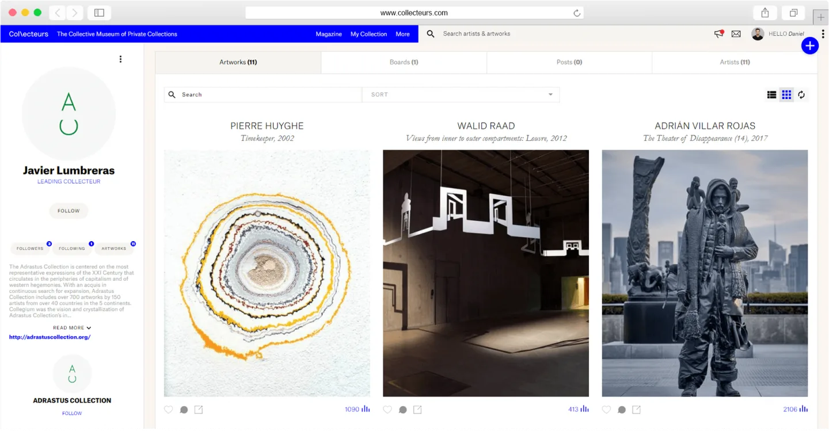Image resolution: width=829 pixels, height=431 pixels.
Task: Click the refresh/shuffle view icon
Action: pos(801,95)
